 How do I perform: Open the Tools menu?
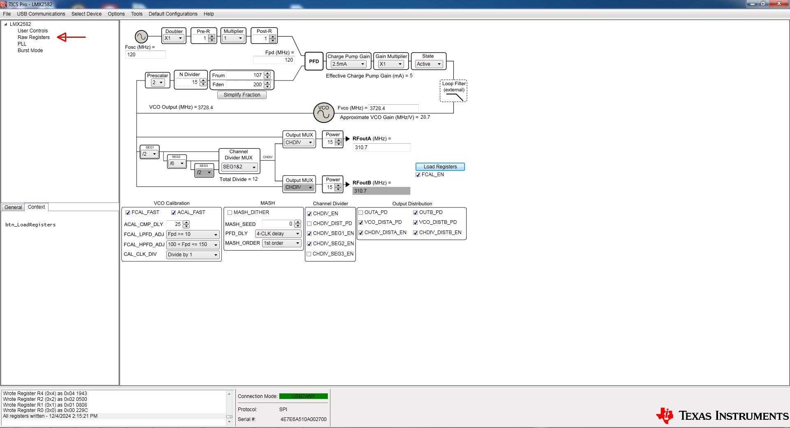coord(137,14)
